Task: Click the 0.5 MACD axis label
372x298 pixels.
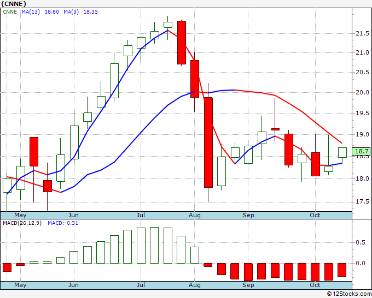Action: pyautogui.click(x=360, y=243)
